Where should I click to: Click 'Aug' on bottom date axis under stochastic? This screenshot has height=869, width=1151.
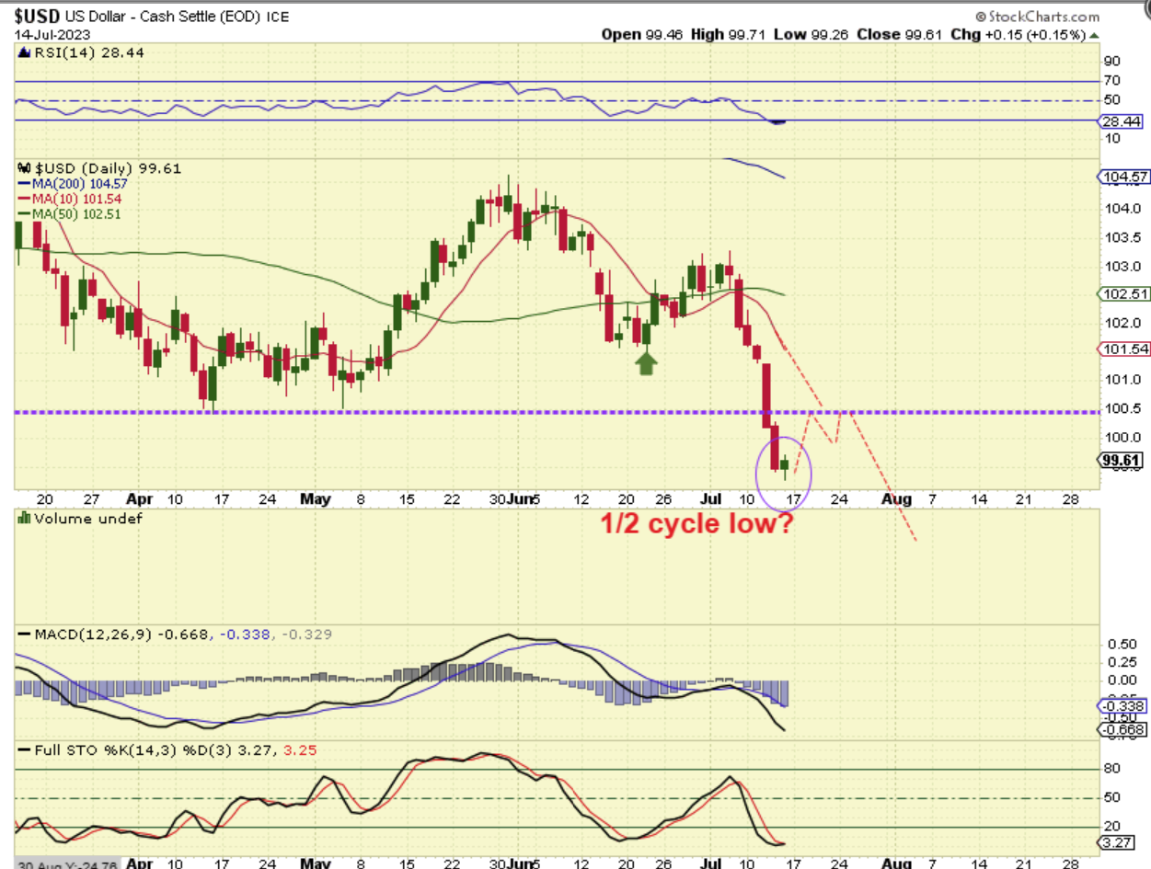tap(896, 864)
